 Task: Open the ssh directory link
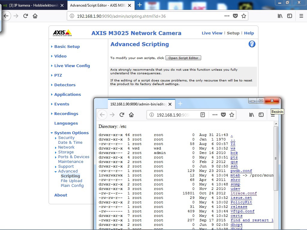(234, 166)
